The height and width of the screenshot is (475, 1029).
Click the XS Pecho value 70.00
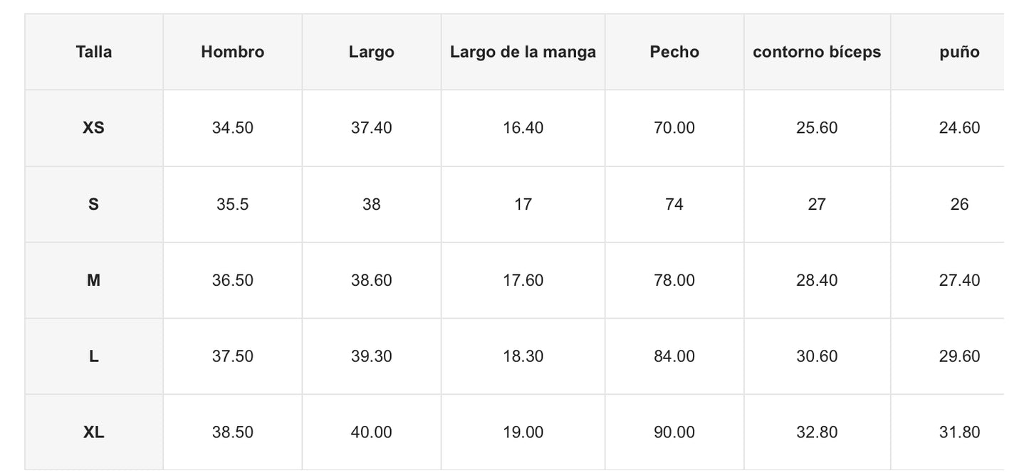tap(674, 128)
